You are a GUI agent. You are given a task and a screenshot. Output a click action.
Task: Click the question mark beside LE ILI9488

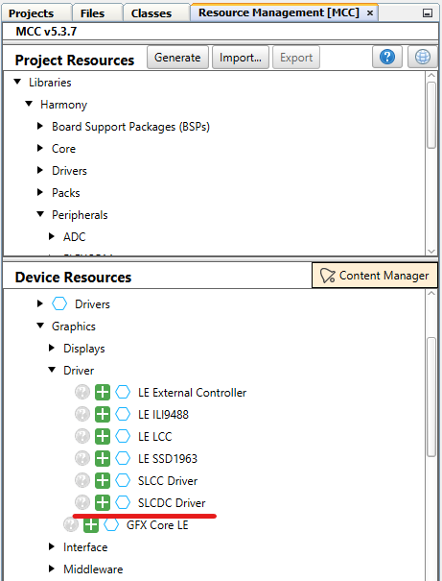[x=82, y=414]
